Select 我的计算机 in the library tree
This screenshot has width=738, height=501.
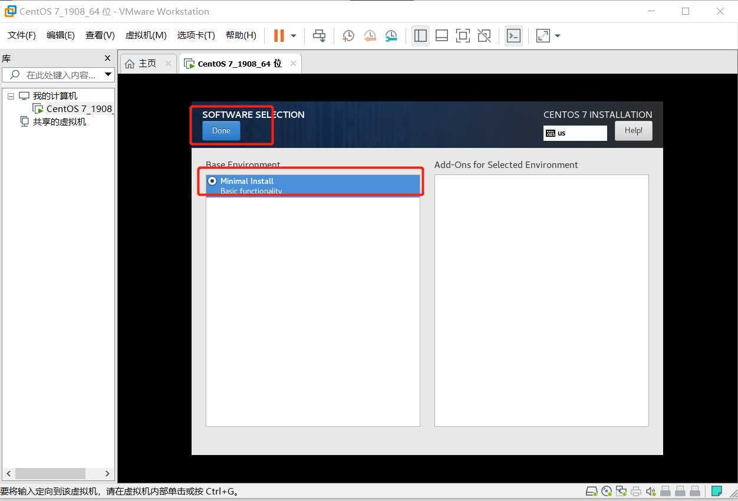pyautogui.click(x=55, y=96)
